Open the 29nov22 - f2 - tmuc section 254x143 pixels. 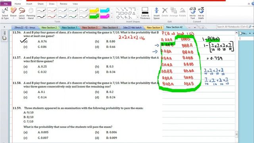(x=25, y=27)
